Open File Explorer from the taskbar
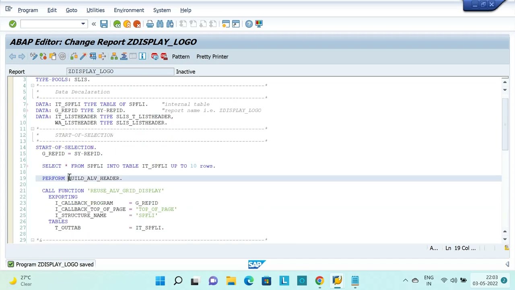The image size is (515, 290). pos(231,281)
